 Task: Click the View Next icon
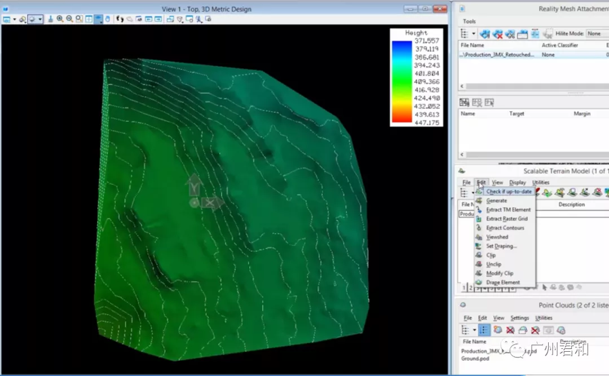(158, 19)
